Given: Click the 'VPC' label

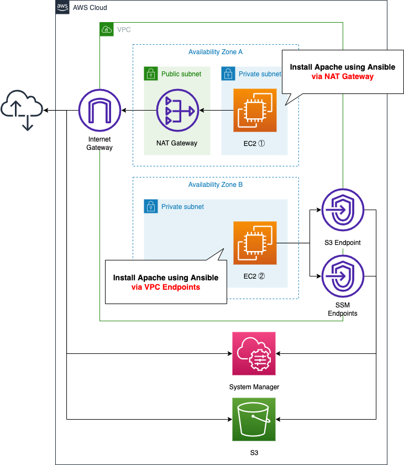Looking at the screenshot, I should click(x=124, y=30).
